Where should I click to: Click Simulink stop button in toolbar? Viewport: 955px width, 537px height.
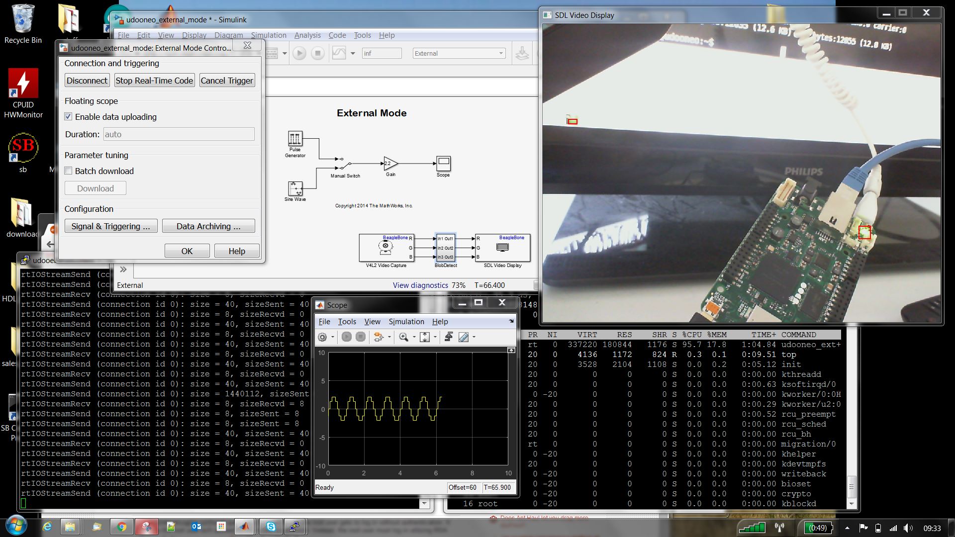click(x=317, y=53)
